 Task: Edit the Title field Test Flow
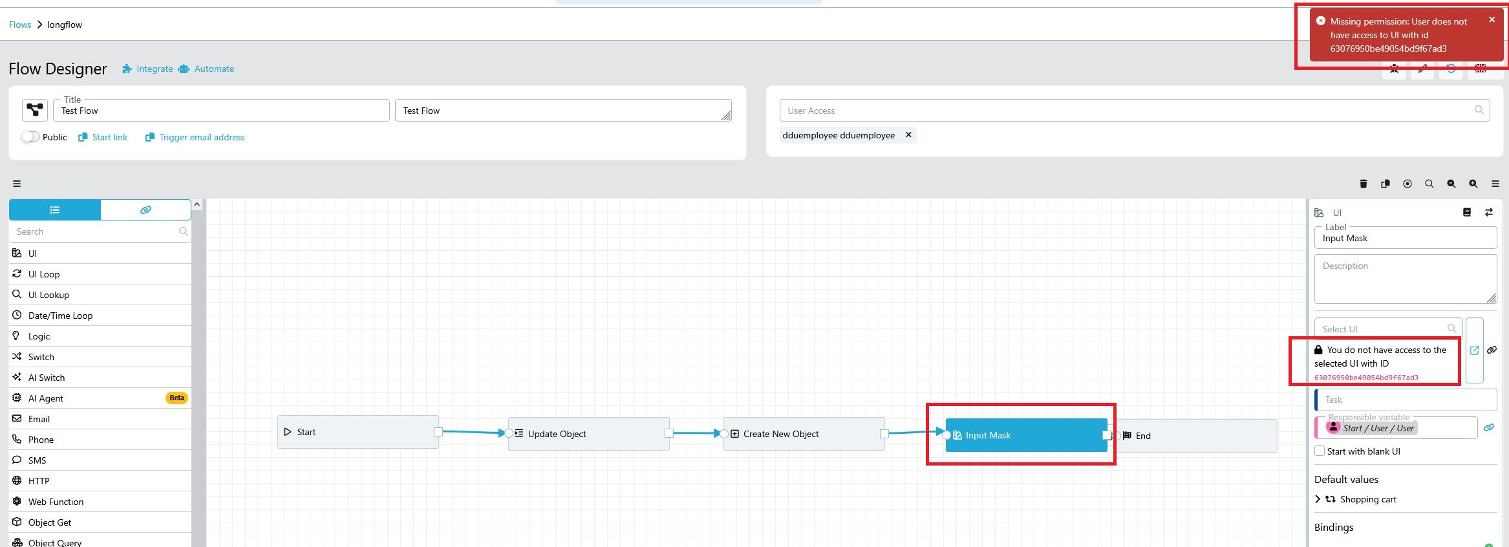222,111
